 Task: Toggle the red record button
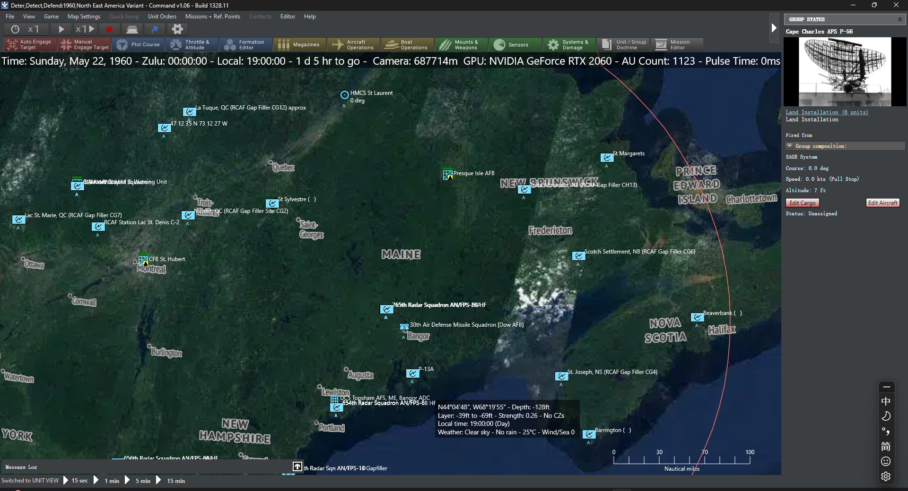[109, 29]
